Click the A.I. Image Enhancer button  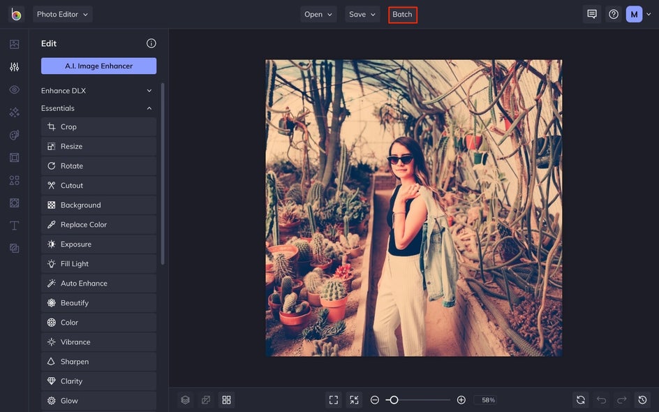point(98,66)
